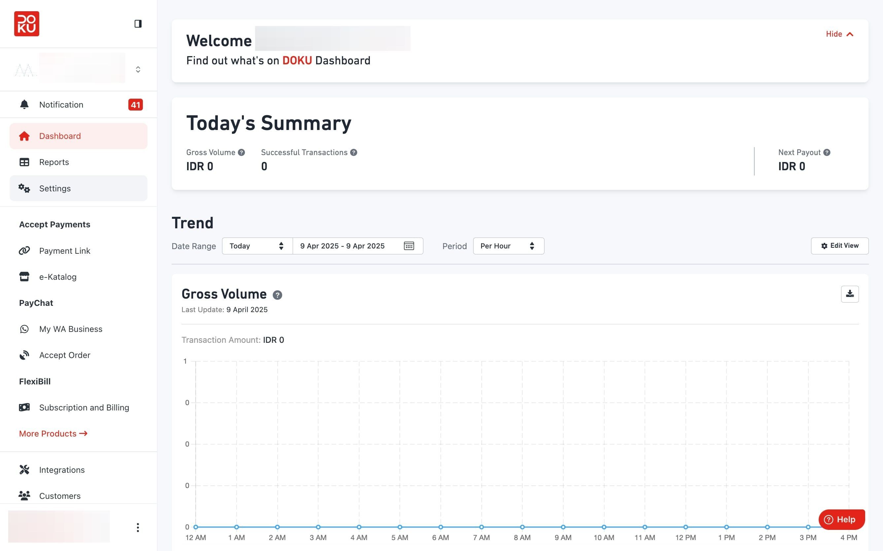This screenshot has width=883, height=551.
Task: Click the Dashboard home icon
Action: [24, 136]
